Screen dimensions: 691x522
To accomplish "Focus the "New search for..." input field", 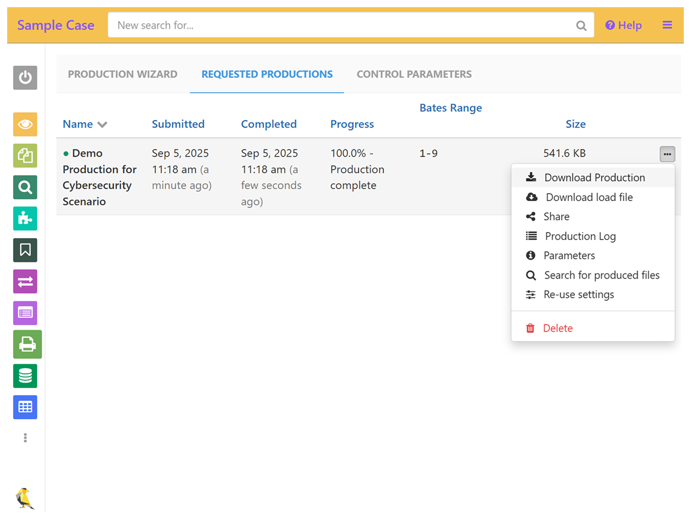I will [341, 25].
